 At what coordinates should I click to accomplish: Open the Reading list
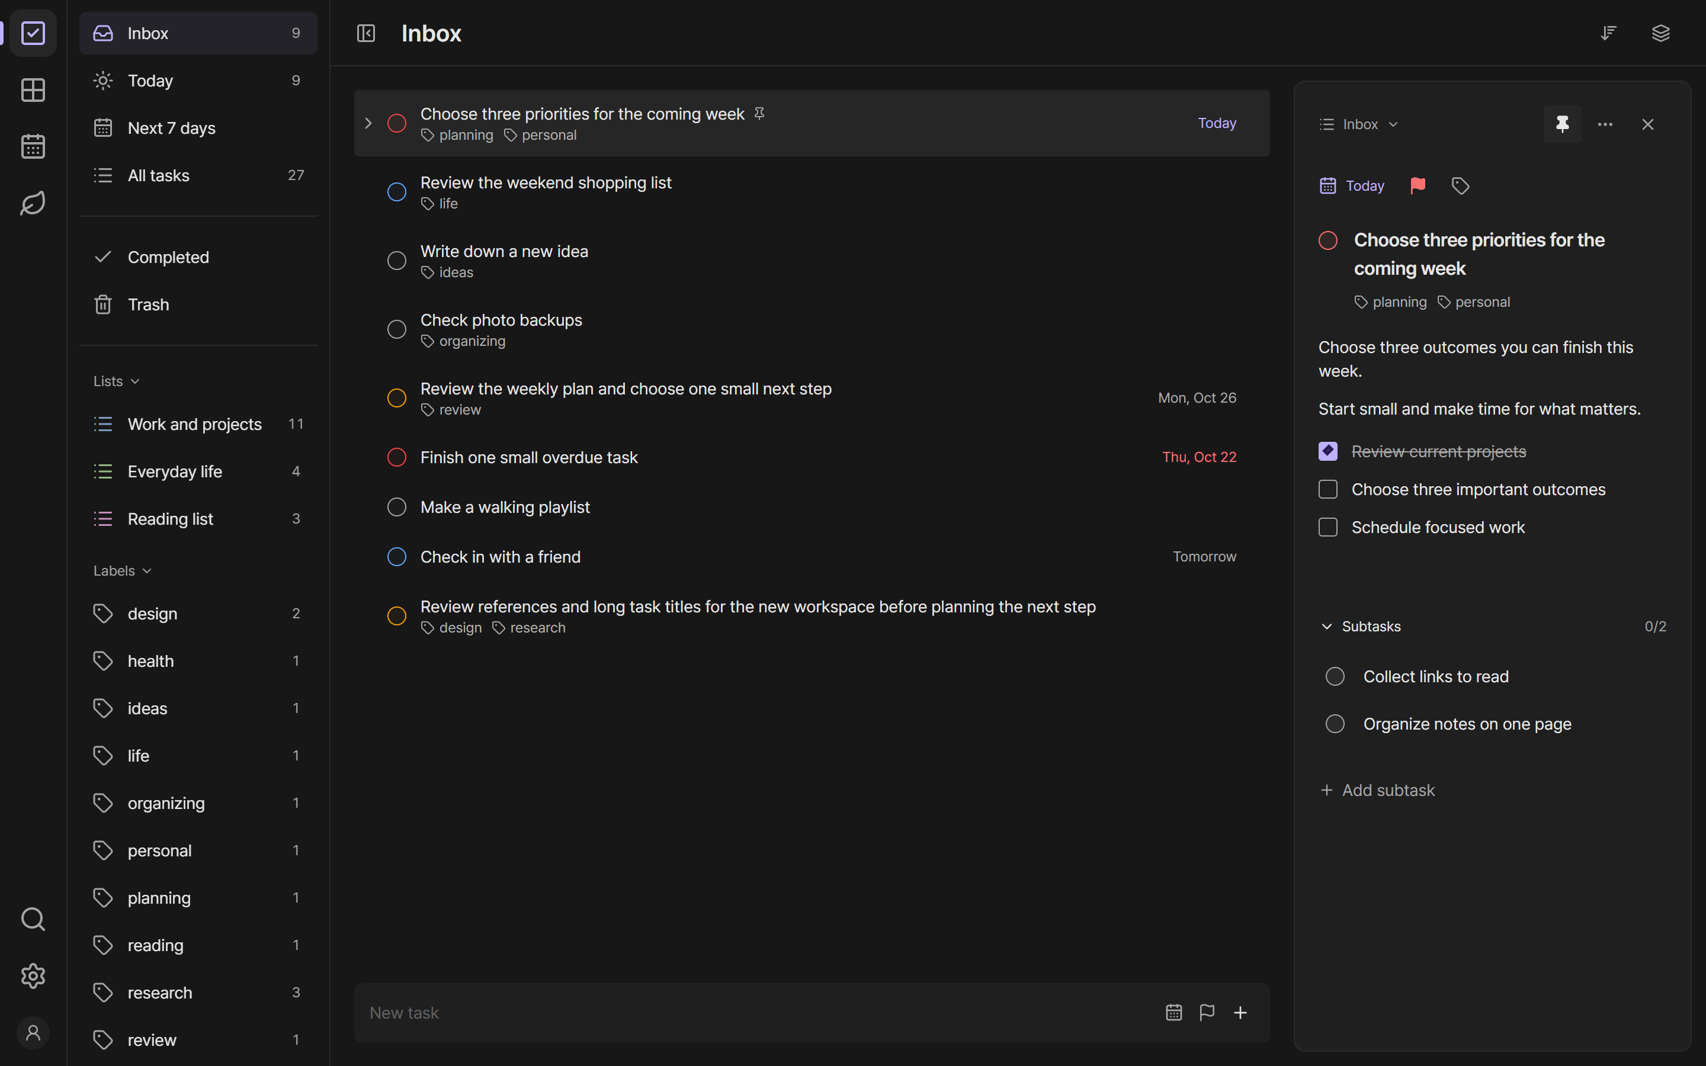198,519
